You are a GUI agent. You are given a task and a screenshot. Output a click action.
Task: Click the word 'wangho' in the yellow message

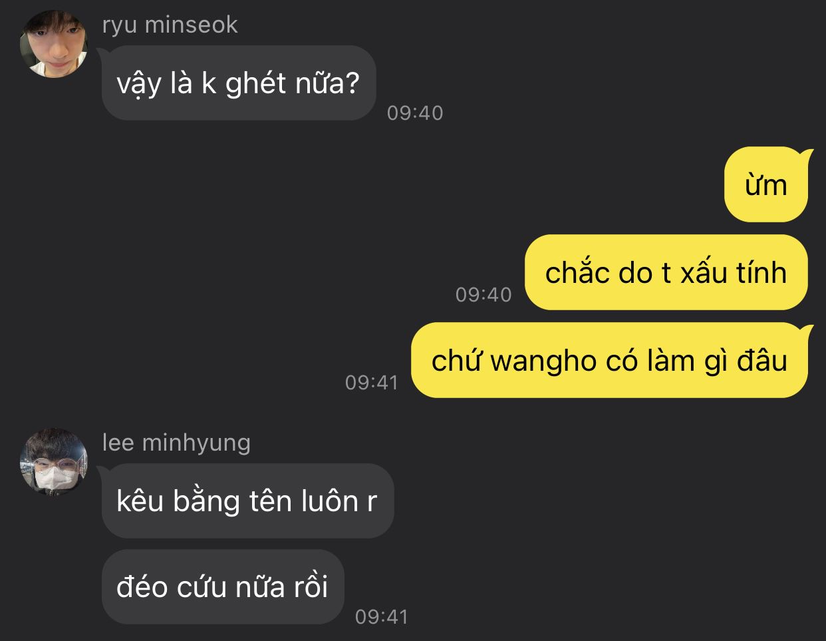(x=543, y=361)
